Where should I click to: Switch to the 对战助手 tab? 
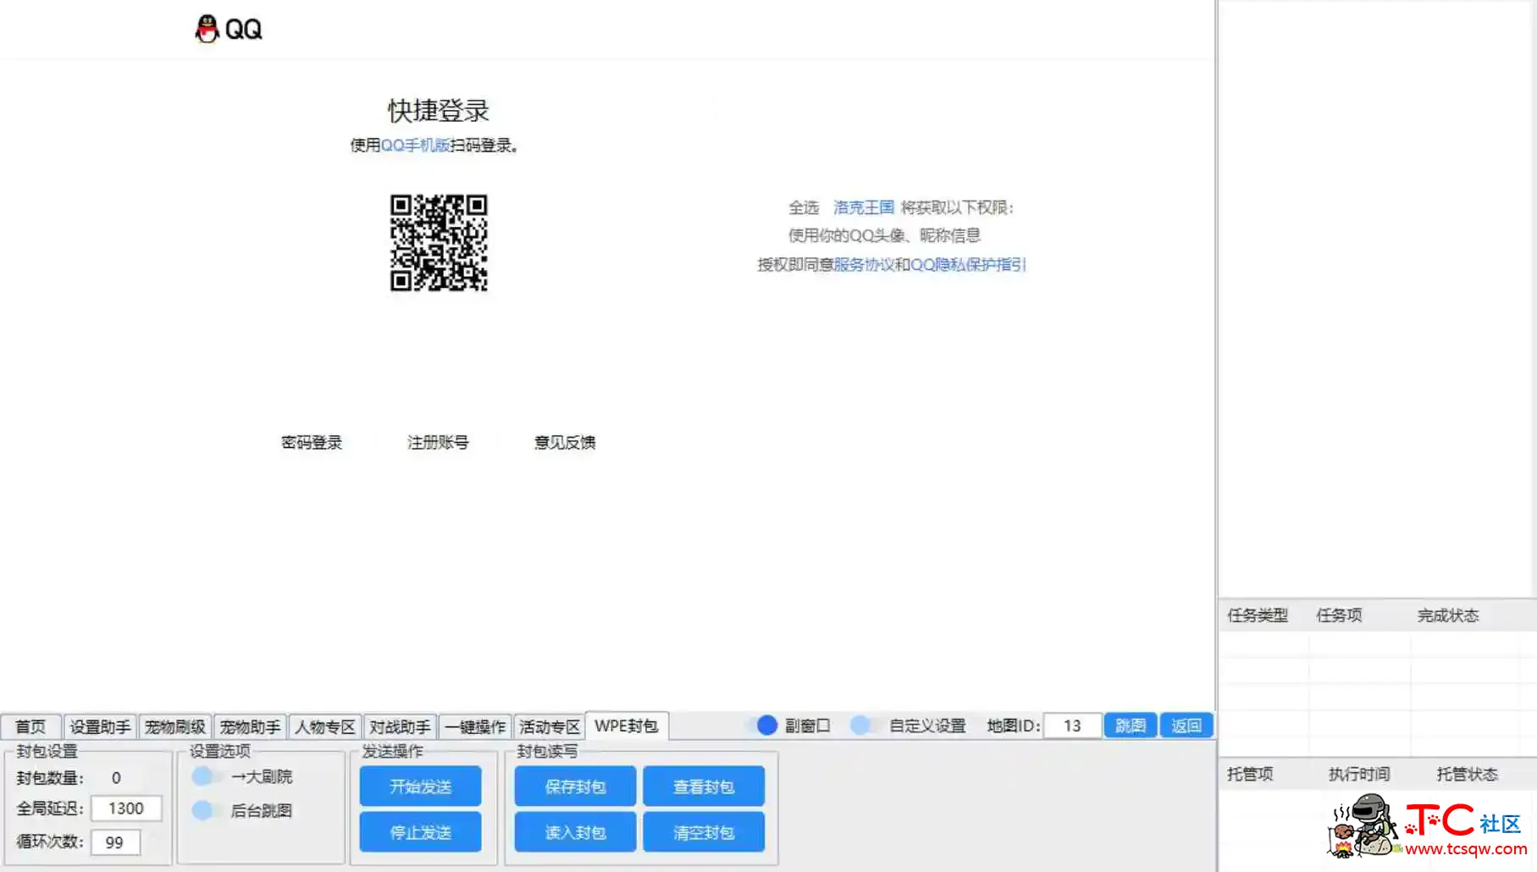[x=400, y=727]
